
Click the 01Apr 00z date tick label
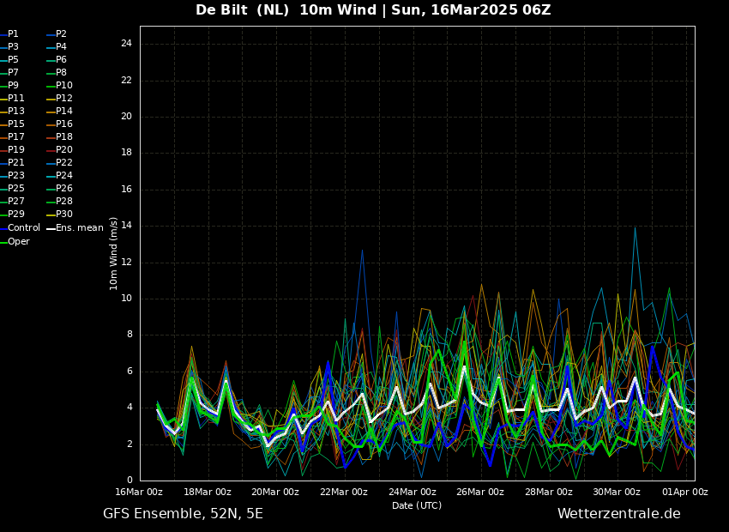pos(685,493)
